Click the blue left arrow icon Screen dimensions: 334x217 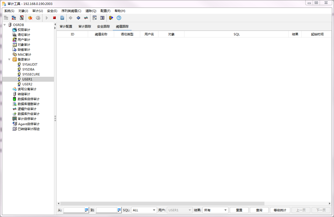(x=78, y=18)
